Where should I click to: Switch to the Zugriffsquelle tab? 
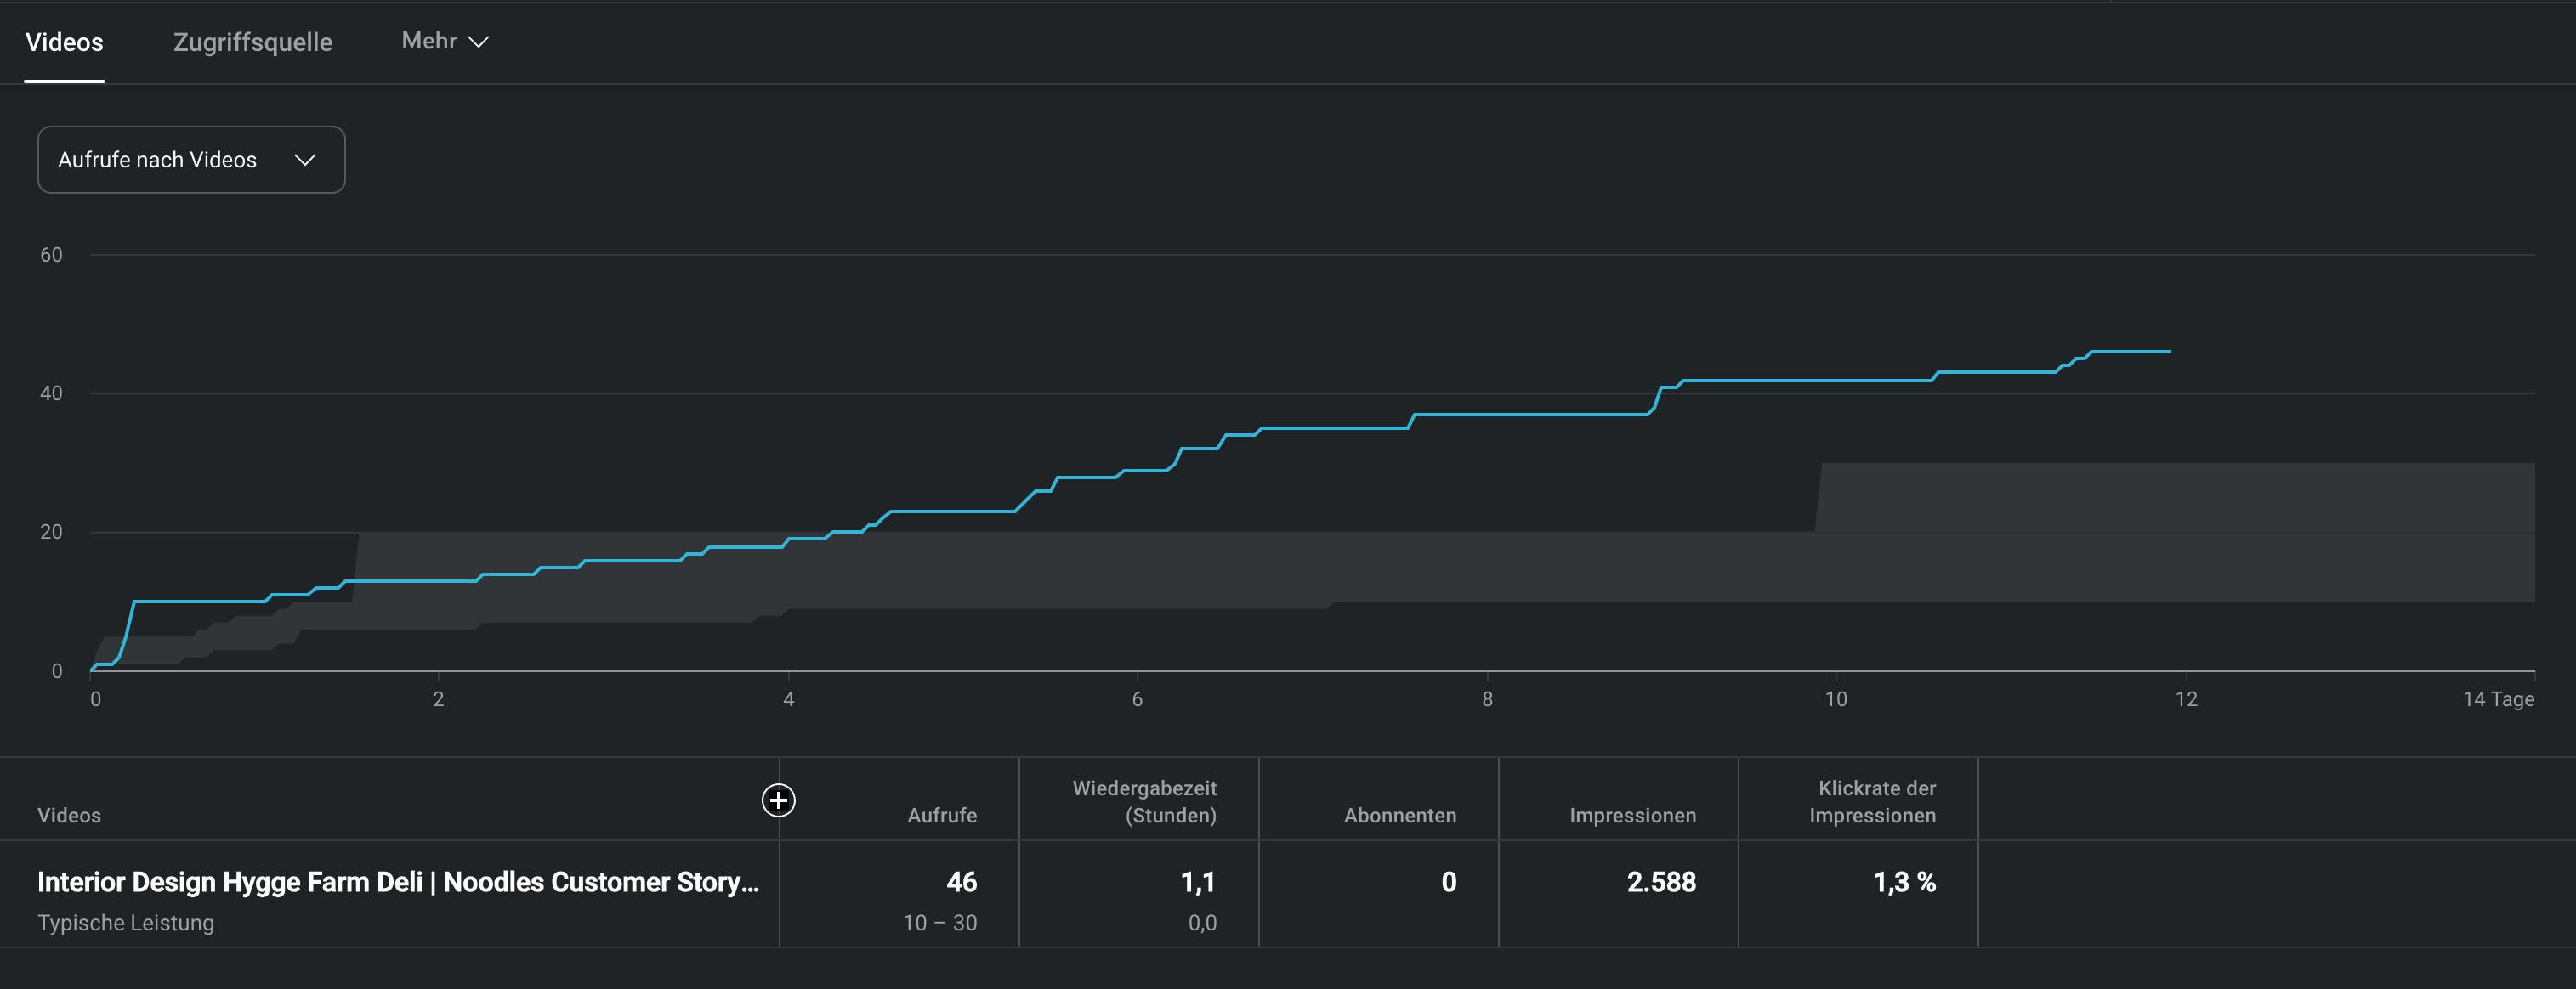[x=252, y=42]
